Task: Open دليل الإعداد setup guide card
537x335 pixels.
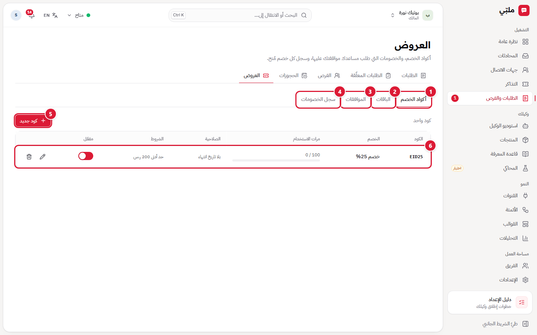Action: click(x=490, y=303)
